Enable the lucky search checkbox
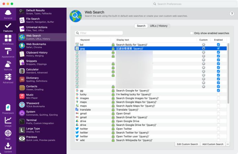238x154 pixels. [218, 94]
